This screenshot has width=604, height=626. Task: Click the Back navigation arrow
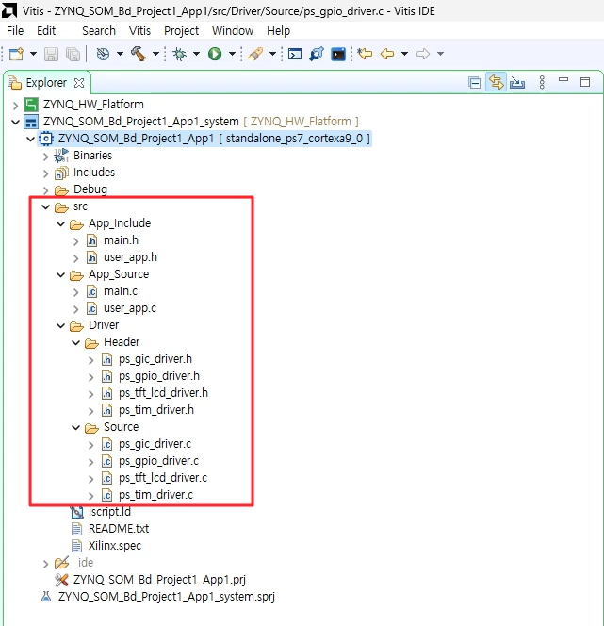pyautogui.click(x=387, y=54)
